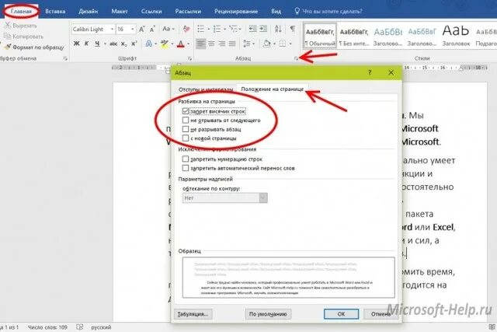This screenshot has height=332, width=497.
Task: Click the По умолчанию button
Action: click(x=268, y=314)
